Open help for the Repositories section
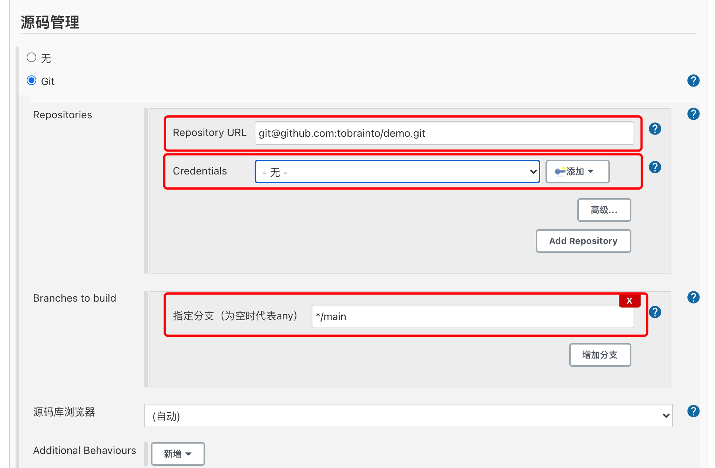The width and height of the screenshot is (715, 468). tap(693, 114)
